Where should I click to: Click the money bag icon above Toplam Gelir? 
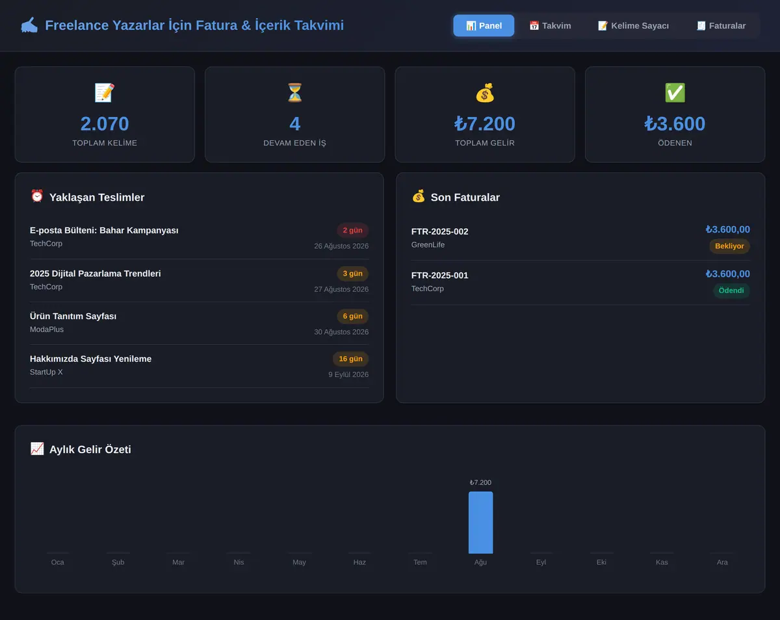[485, 93]
